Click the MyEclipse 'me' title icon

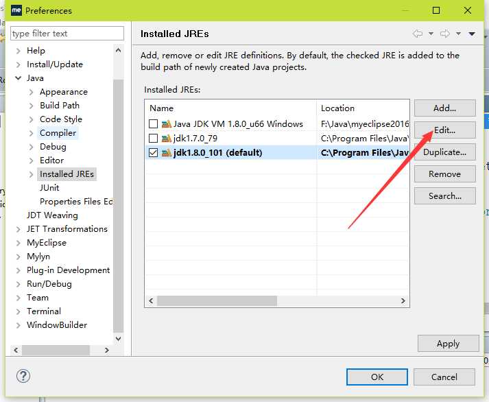16,10
